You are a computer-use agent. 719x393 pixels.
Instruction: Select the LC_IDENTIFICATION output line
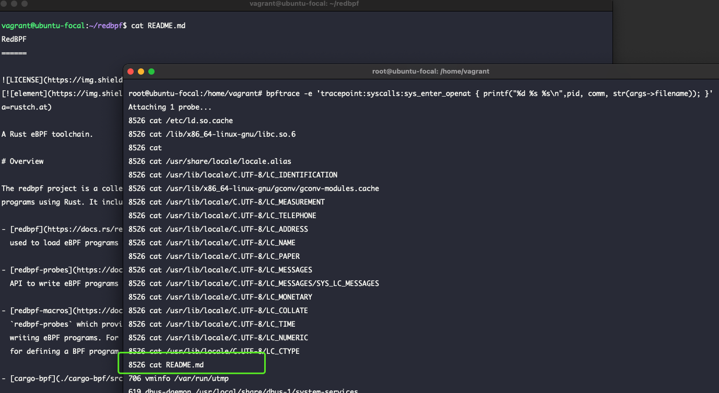[233, 175]
